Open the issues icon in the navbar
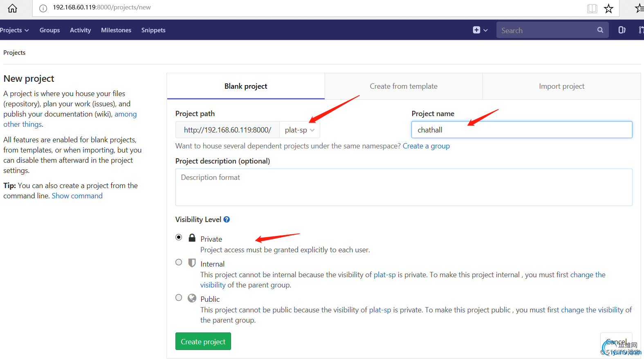Screen dimensions: 644x359 [x=622, y=30]
